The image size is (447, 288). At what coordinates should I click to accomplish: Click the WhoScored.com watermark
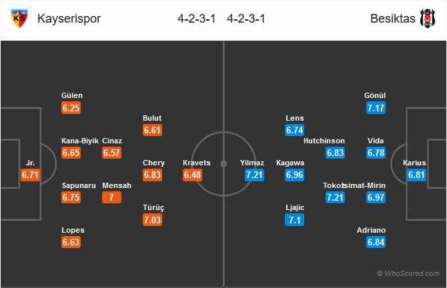408,273
